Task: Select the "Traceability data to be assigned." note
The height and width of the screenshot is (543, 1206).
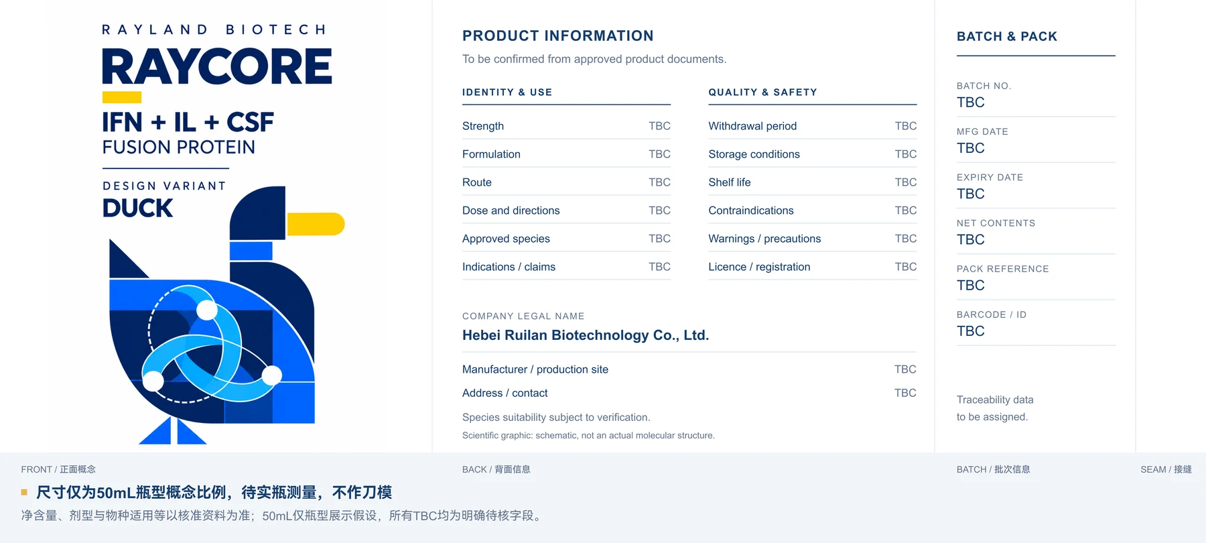Action: (995, 408)
